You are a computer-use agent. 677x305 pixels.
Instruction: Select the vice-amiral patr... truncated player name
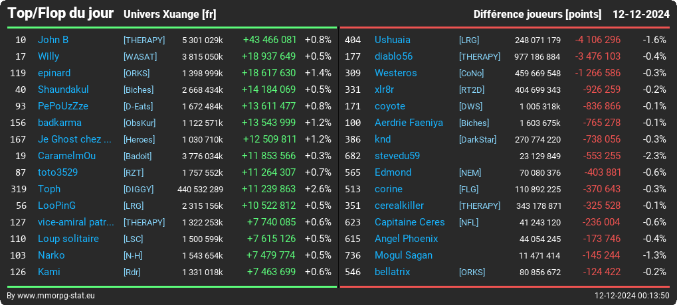(x=76, y=222)
